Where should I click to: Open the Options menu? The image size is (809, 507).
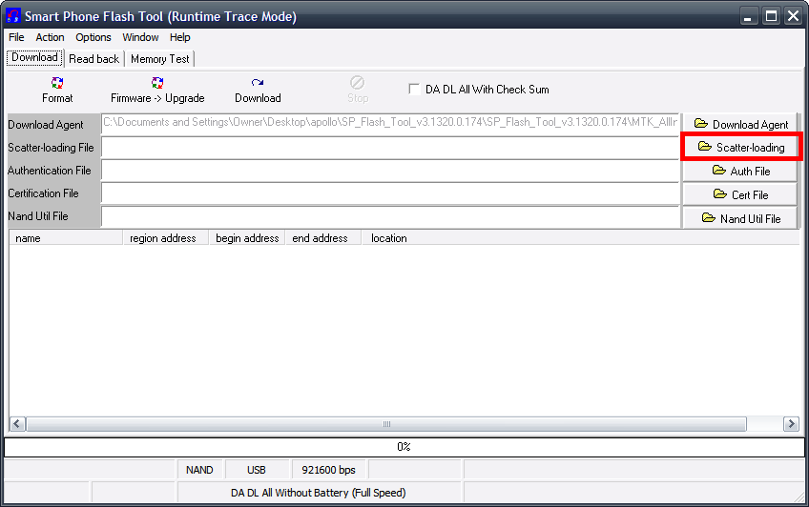tap(93, 37)
